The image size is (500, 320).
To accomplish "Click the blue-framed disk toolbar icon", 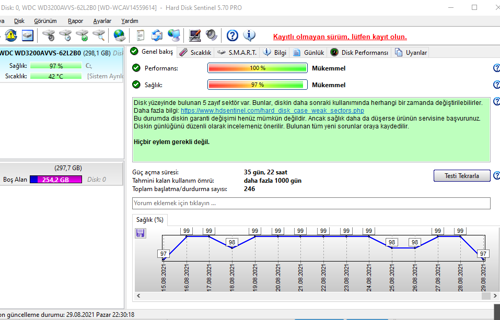I will [x=28, y=35].
